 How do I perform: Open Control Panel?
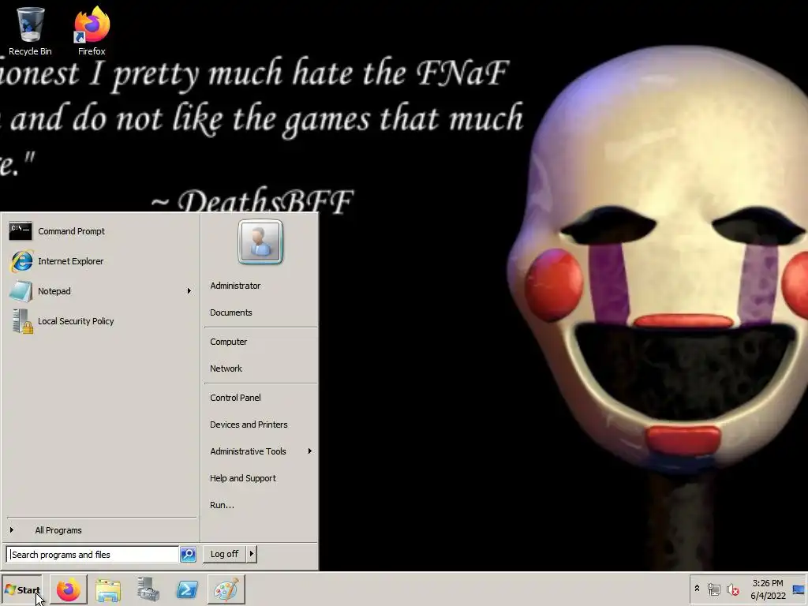point(235,398)
